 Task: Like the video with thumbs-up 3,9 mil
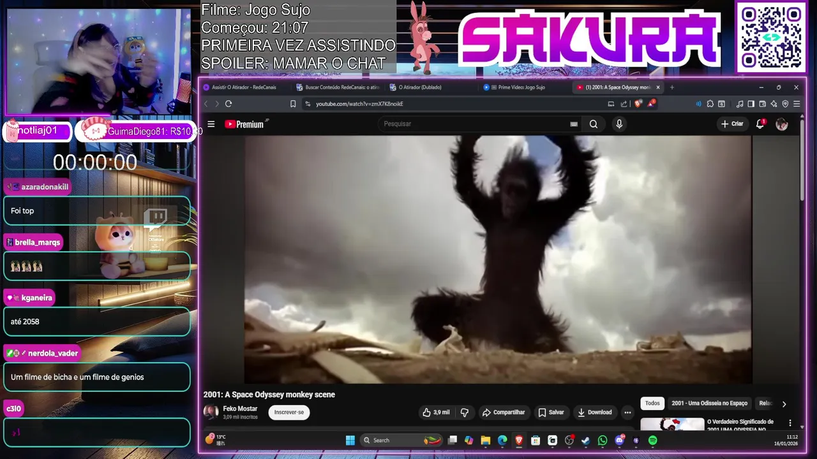pyautogui.click(x=436, y=412)
